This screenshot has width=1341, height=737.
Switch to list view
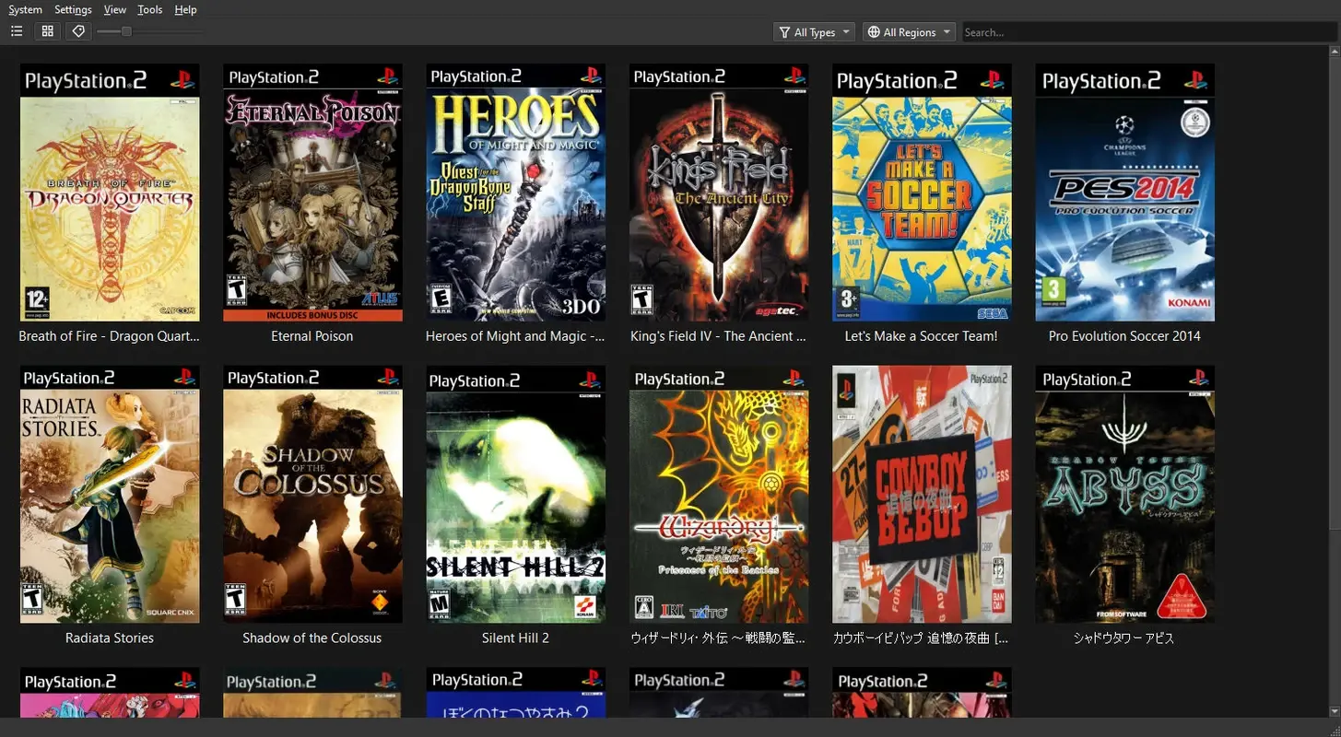17,30
